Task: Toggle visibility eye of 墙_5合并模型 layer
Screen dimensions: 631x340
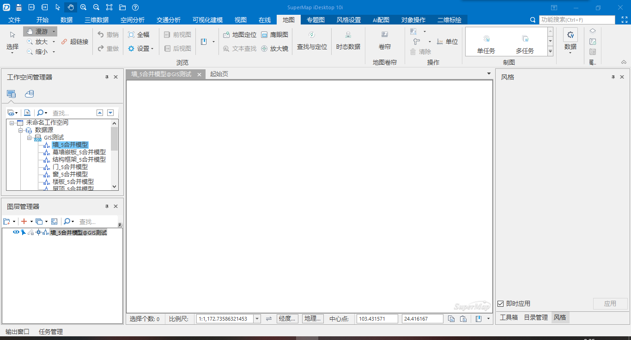Action: (16, 232)
